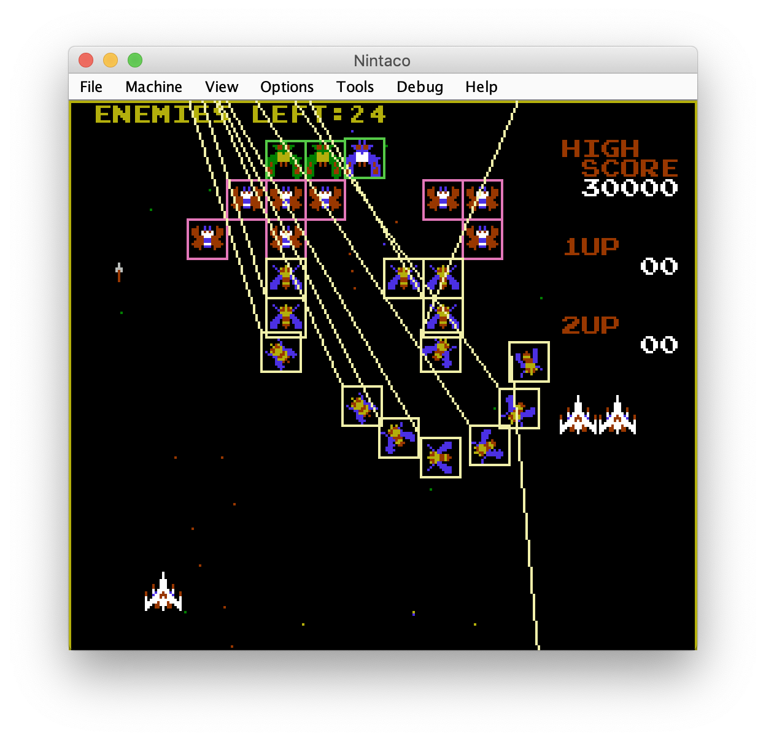
Task: Click the lone red butterfly at far left
Action: click(207, 239)
